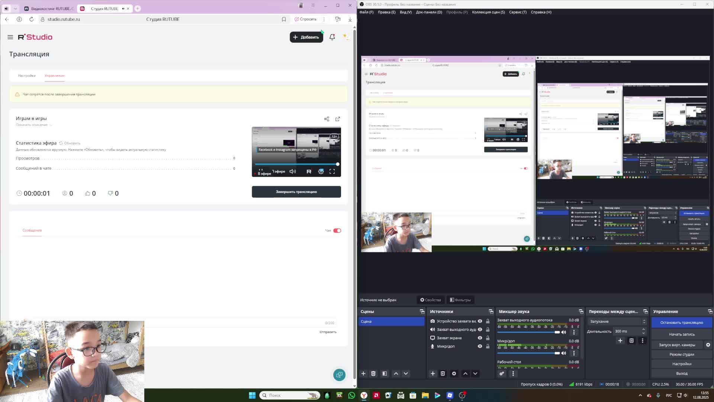Lock the Микр/доп source
The image size is (714, 402).
[488, 346]
